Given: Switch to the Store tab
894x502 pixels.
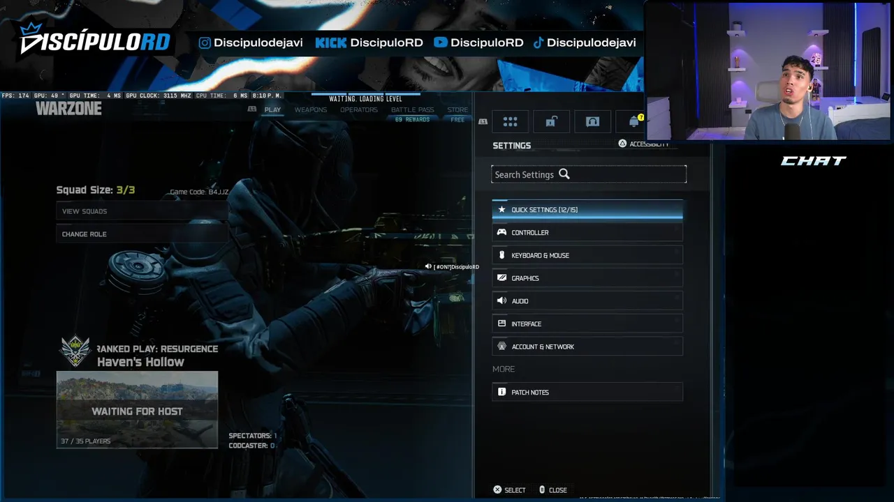Looking at the screenshot, I should (457, 109).
